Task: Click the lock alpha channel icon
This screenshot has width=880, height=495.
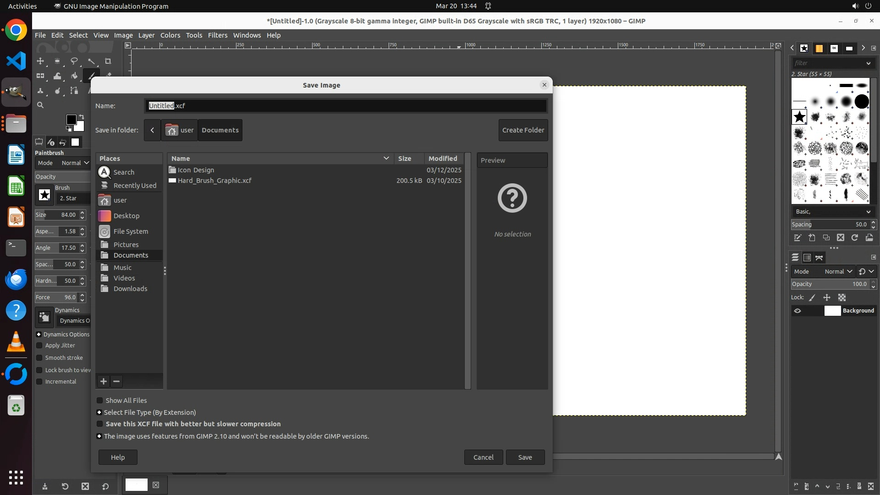Action: pyautogui.click(x=842, y=297)
